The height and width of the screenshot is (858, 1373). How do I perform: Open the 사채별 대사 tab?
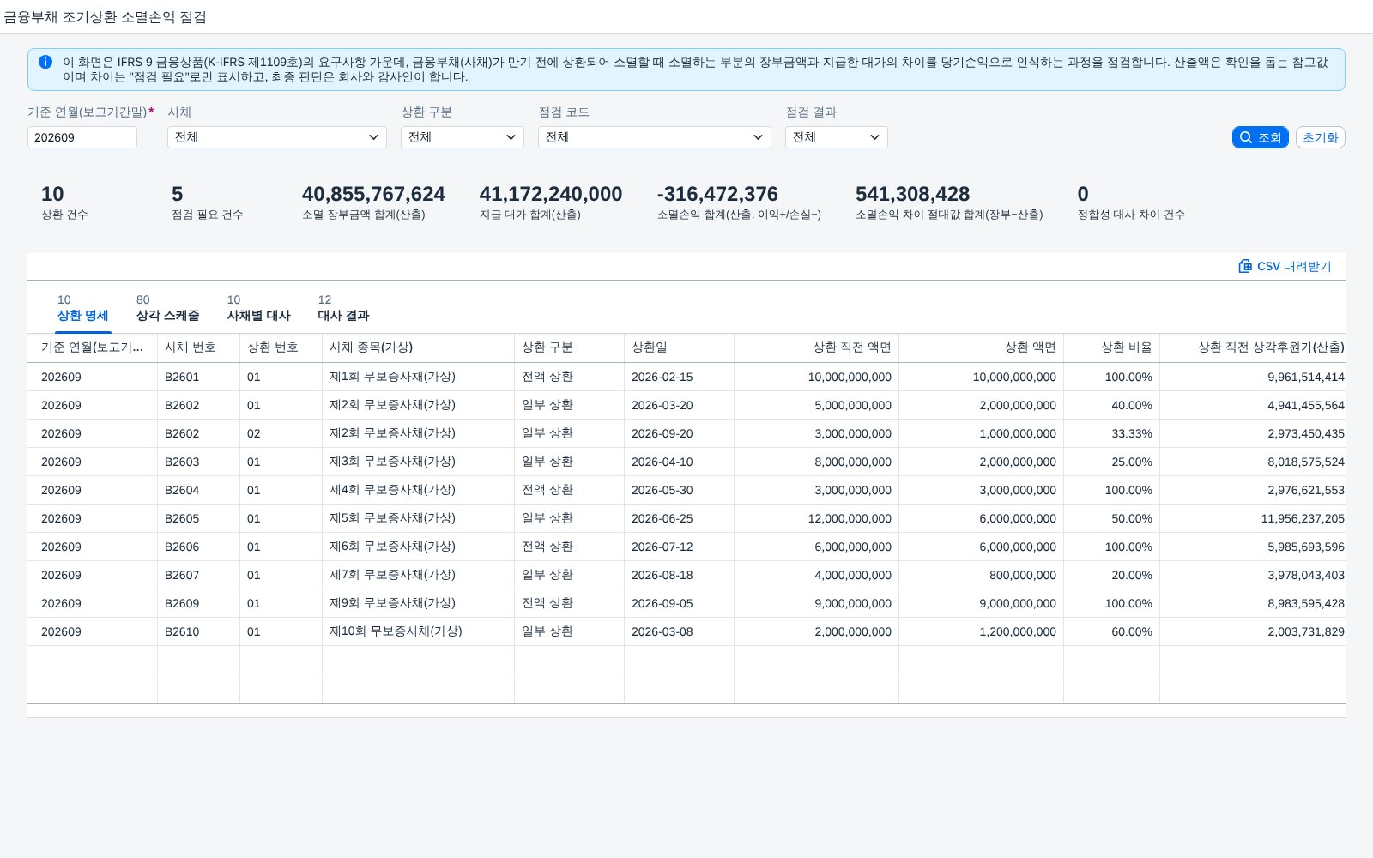point(258,308)
